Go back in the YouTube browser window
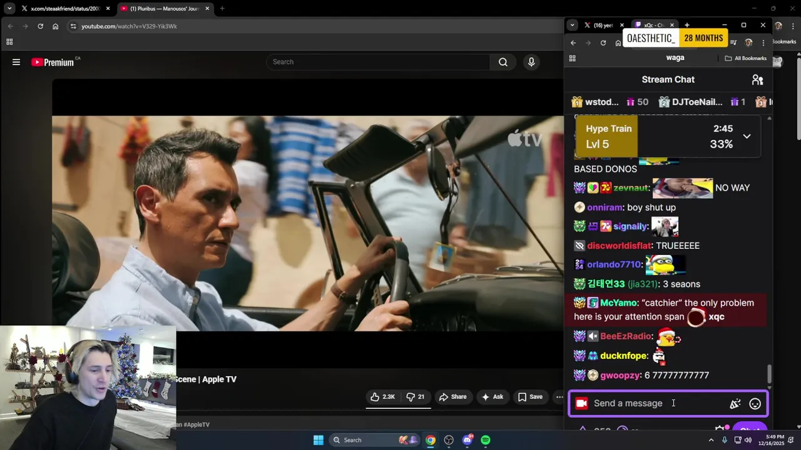 pos(10,26)
